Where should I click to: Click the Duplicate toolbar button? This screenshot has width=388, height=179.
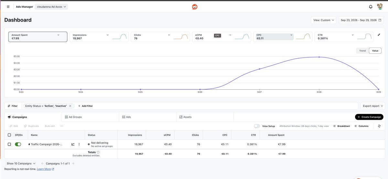(x=31, y=126)
